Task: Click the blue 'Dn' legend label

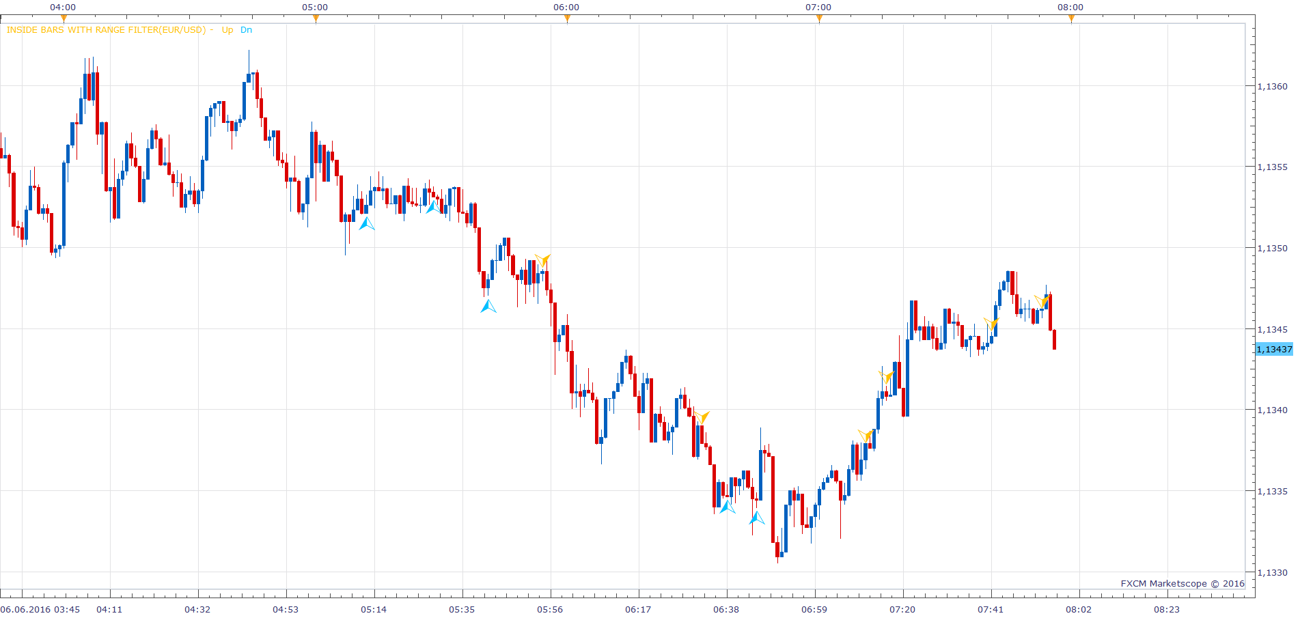Action: 246,30
